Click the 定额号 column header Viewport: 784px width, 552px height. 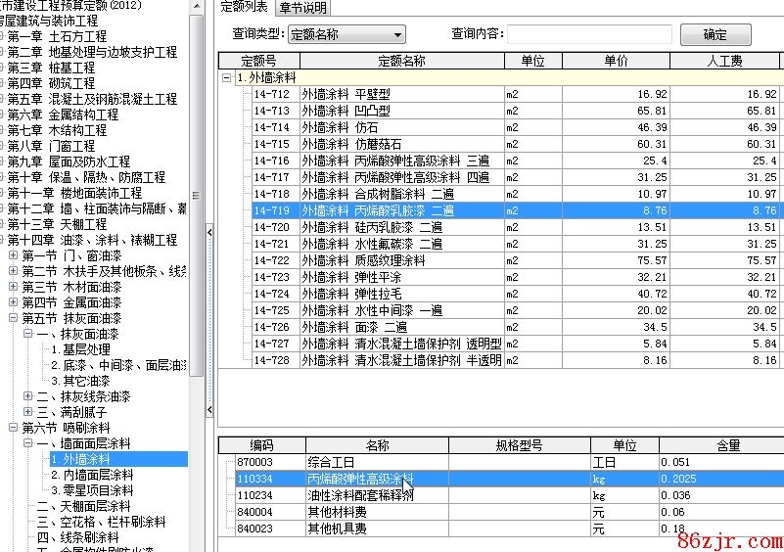[x=258, y=61]
